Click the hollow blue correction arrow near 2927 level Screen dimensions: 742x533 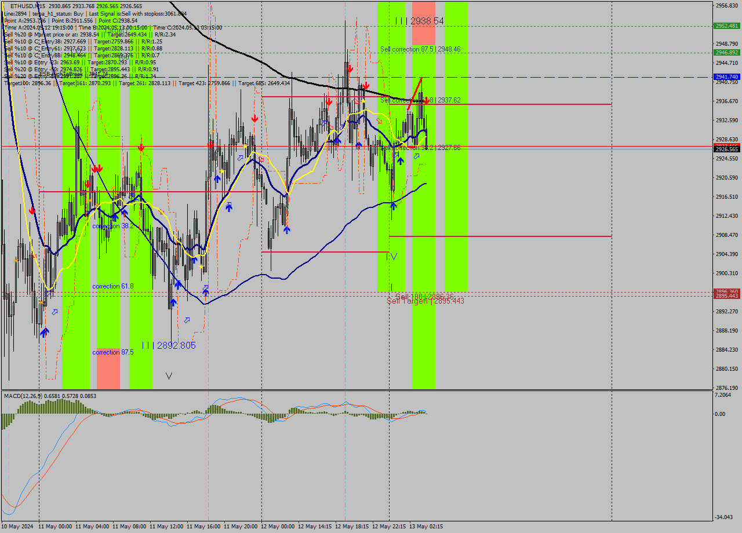[417, 155]
